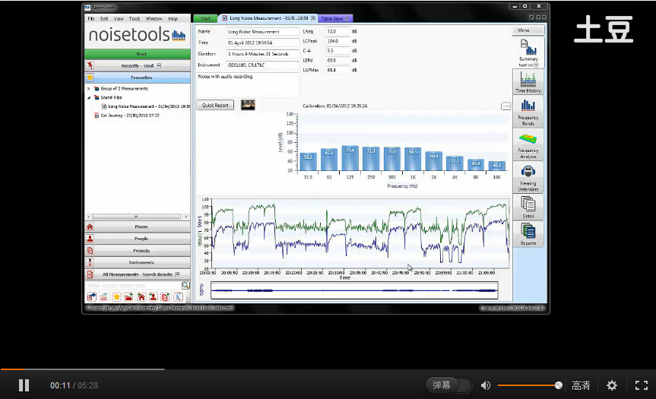Open the Table View tab dropdown arrow
Viewport: 656px width, 399px height.
tap(347, 18)
